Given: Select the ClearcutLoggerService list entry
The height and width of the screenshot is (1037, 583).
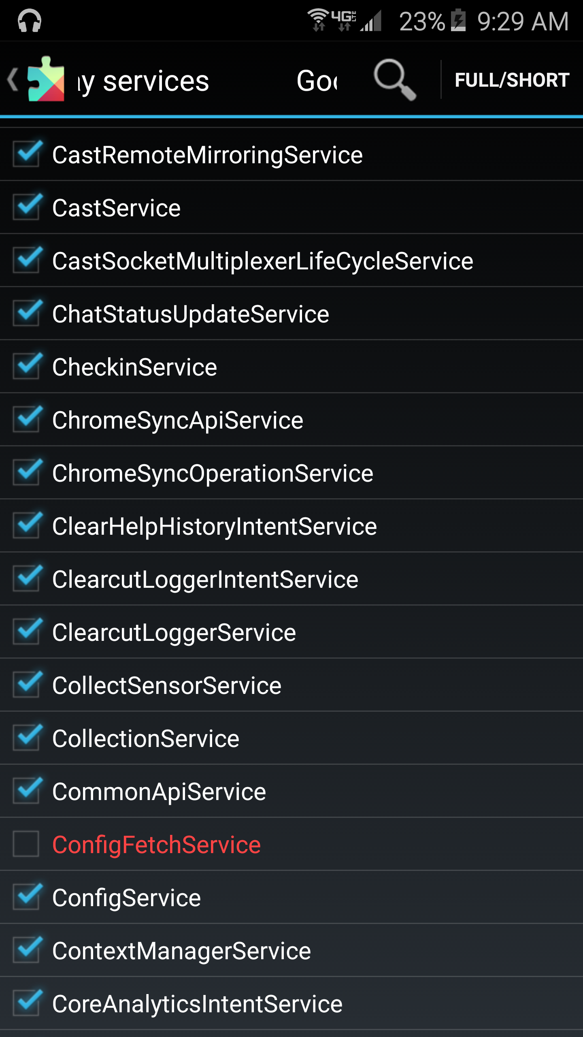Looking at the screenshot, I should pyautogui.click(x=174, y=632).
